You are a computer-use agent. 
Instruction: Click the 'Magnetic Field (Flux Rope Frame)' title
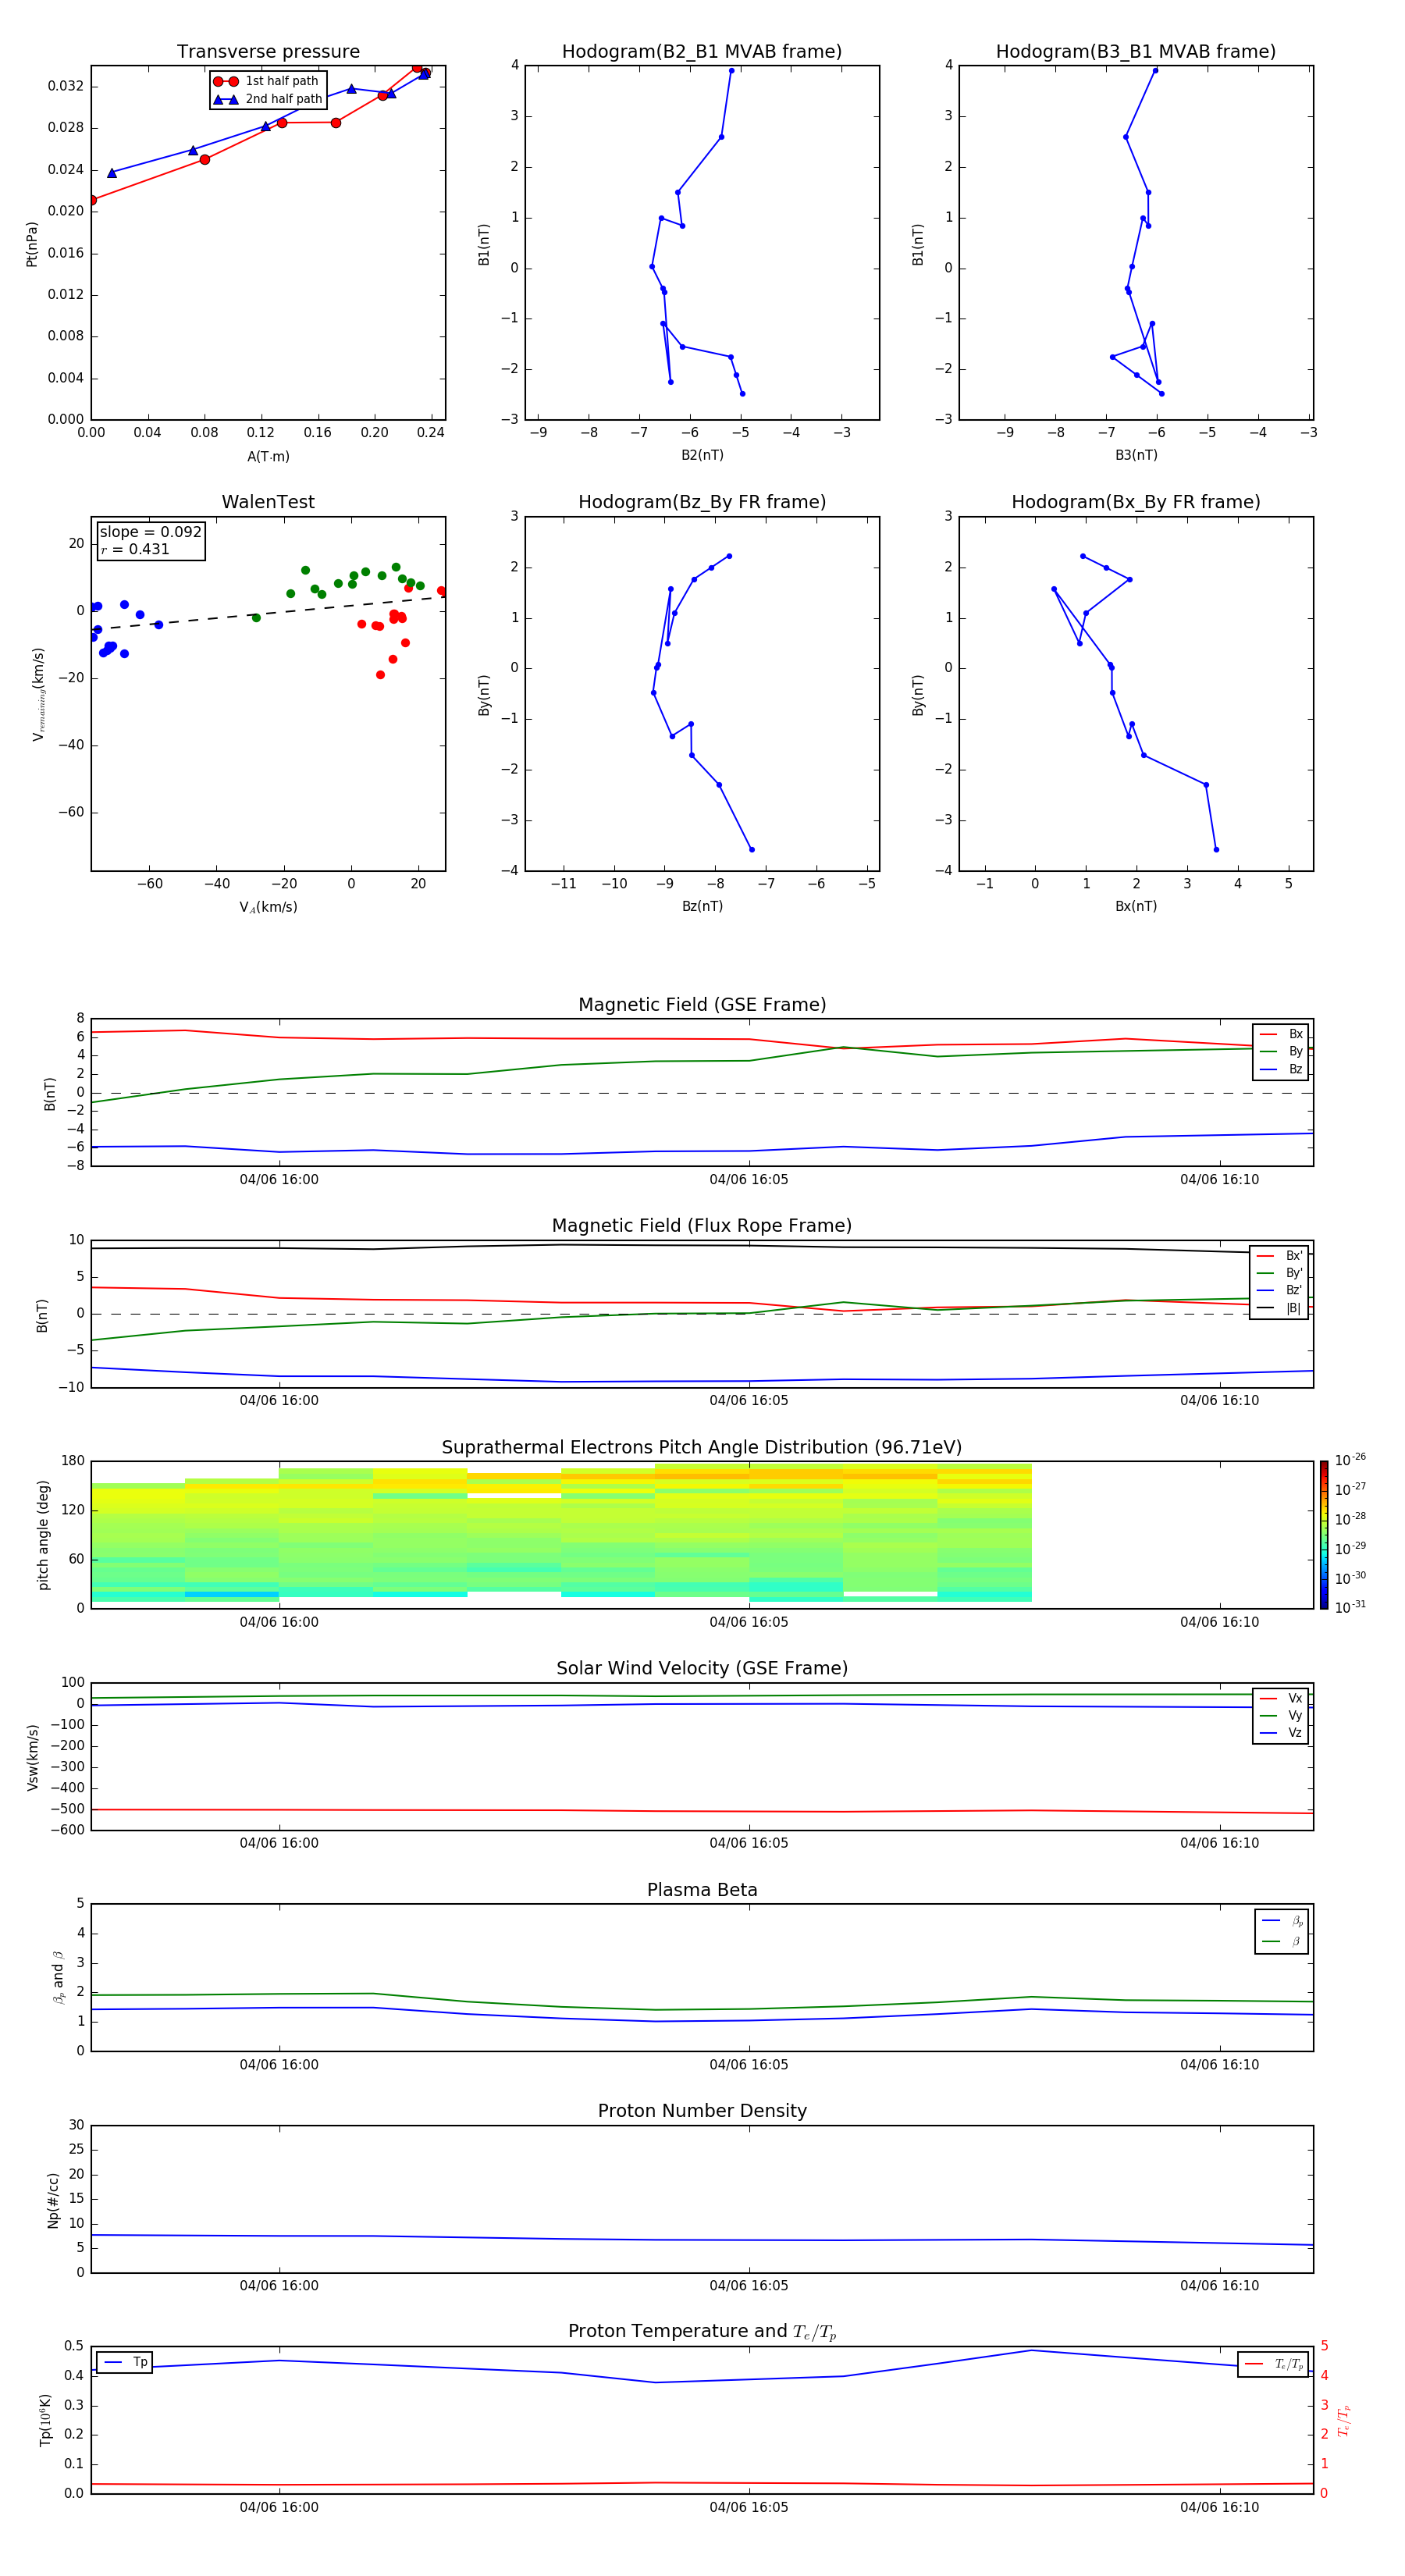(702, 1226)
